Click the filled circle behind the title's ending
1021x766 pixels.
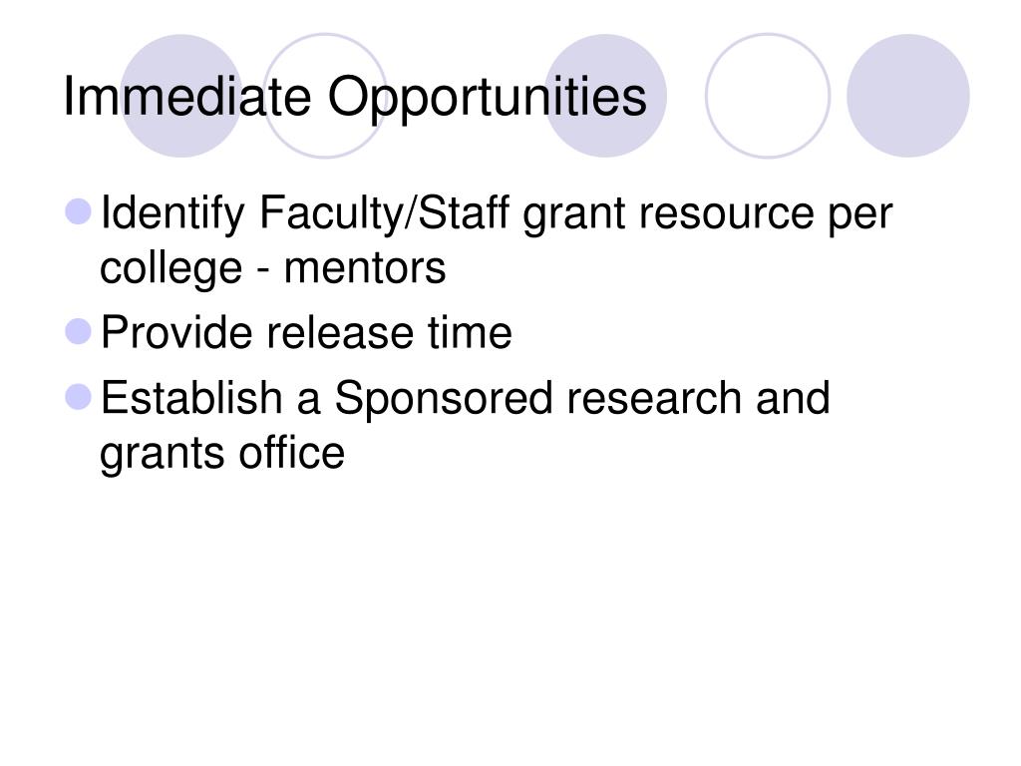605,96
